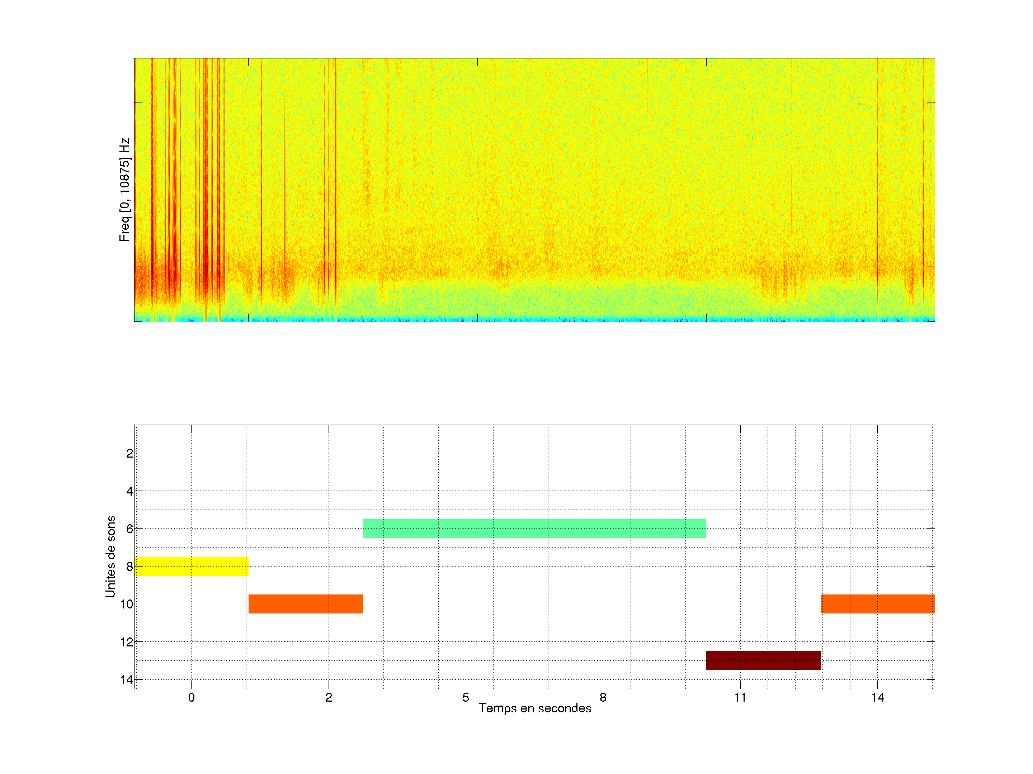Click y-axis tick label 4
1033x774 pixels.
click(x=129, y=491)
